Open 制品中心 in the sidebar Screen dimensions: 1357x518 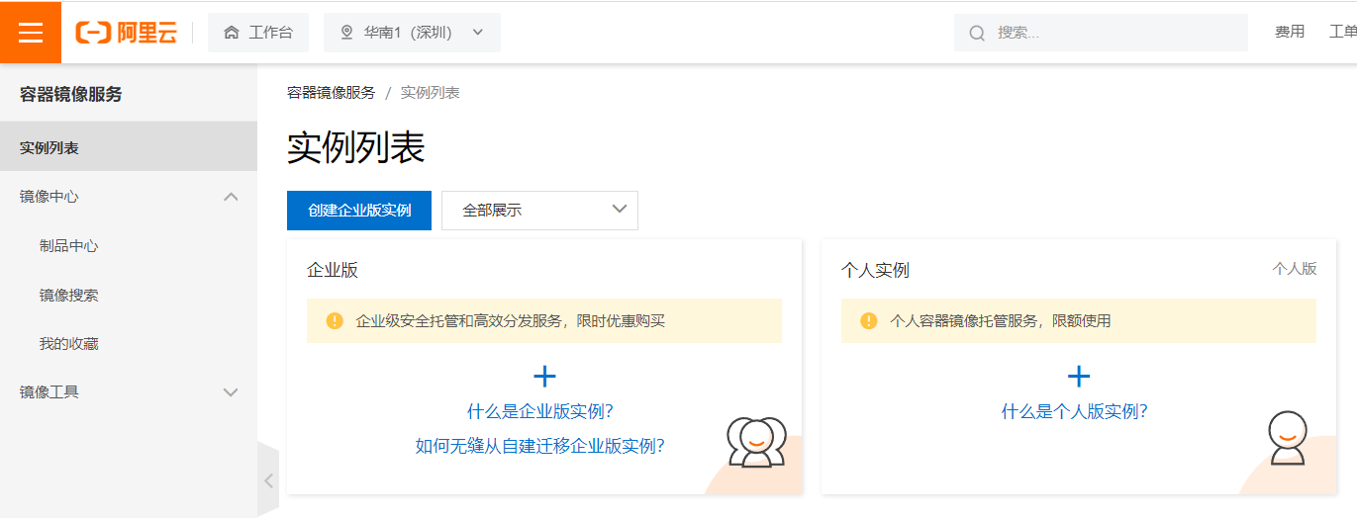coord(69,246)
